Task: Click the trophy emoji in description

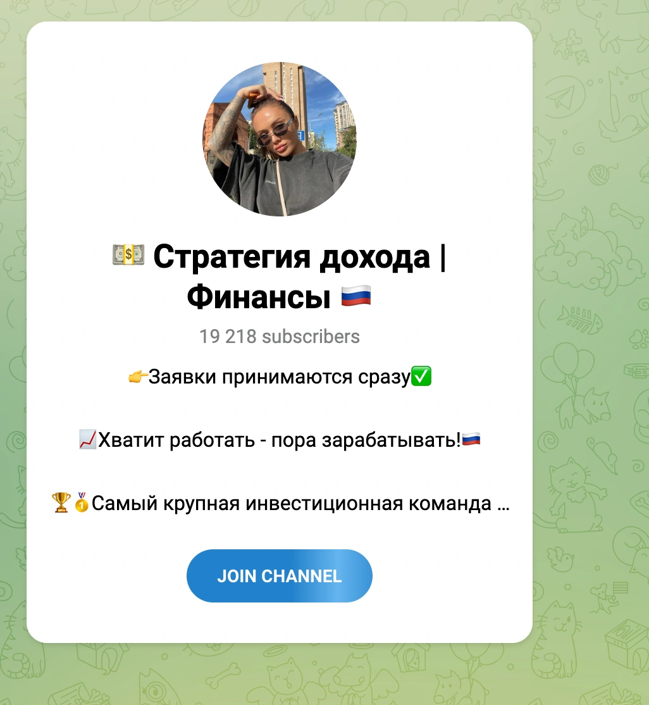Action: point(61,502)
